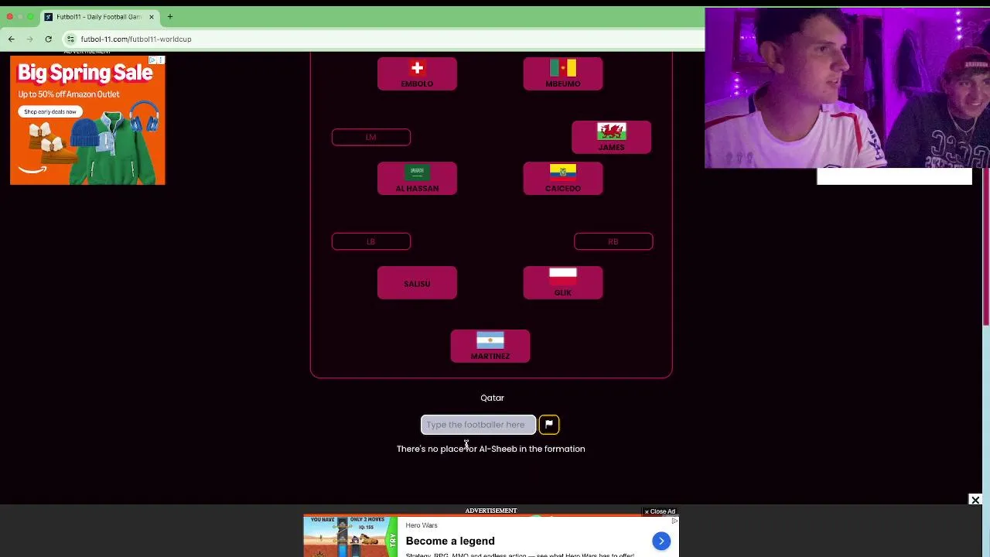Click the Saudi Arabia flag on Al Hassan card
The height and width of the screenshot is (557, 990).
[x=417, y=173]
